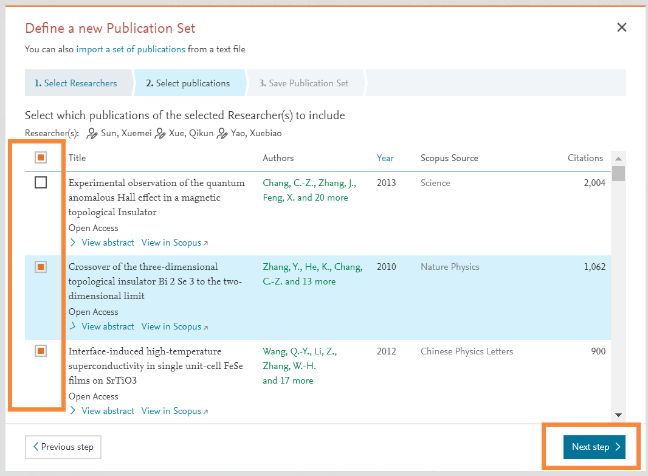Image resolution: width=648 pixels, height=476 pixels.
Task: Click the Title column header
Action: tap(77, 158)
